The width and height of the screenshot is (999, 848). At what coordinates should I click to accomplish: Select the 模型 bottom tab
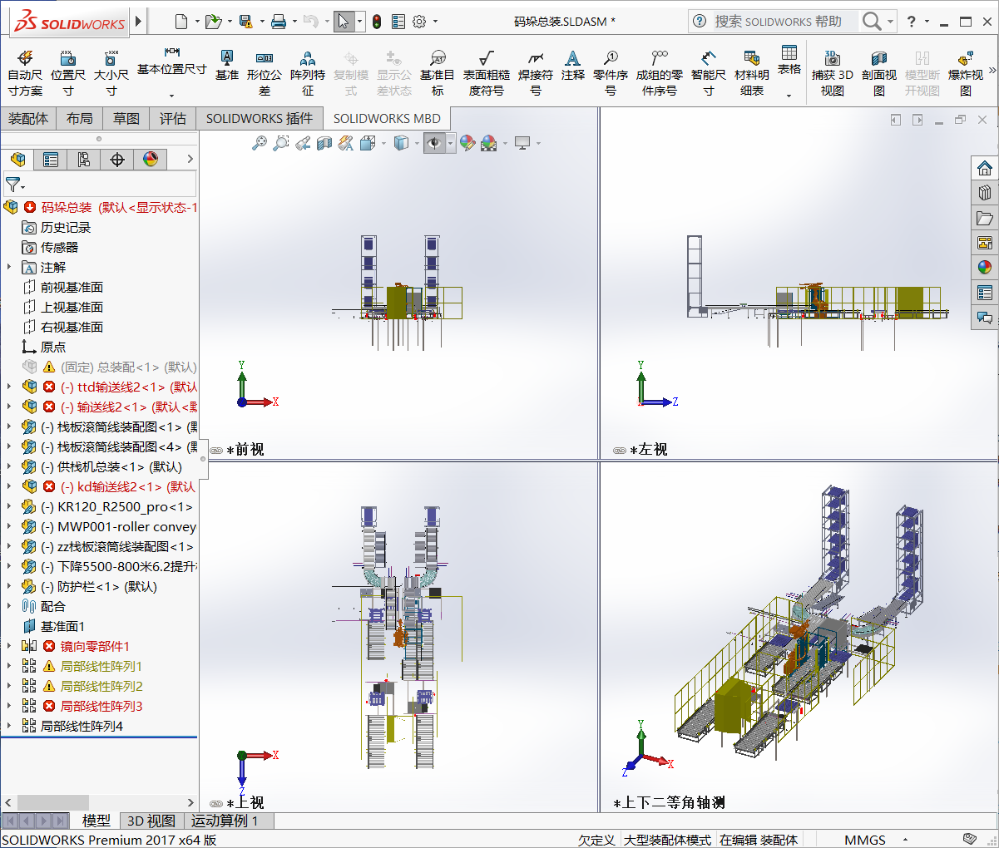(96, 821)
